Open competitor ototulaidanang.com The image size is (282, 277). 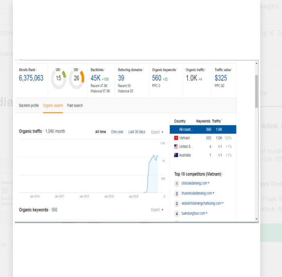(x=194, y=183)
